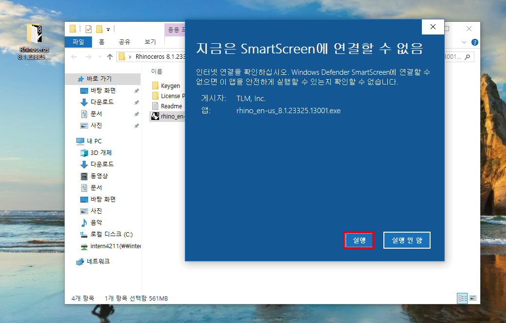Click the Explorer help question mark icon
The width and height of the screenshot is (506, 323).
tap(474, 42)
